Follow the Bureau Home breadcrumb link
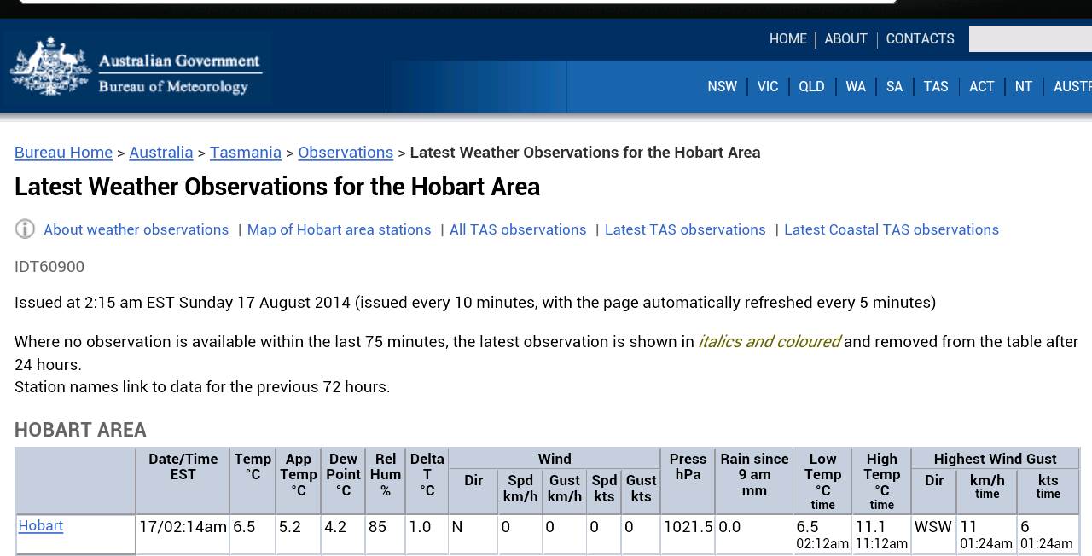The width and height of the screenshot is (1092, 556). click(x=63, y=153)
